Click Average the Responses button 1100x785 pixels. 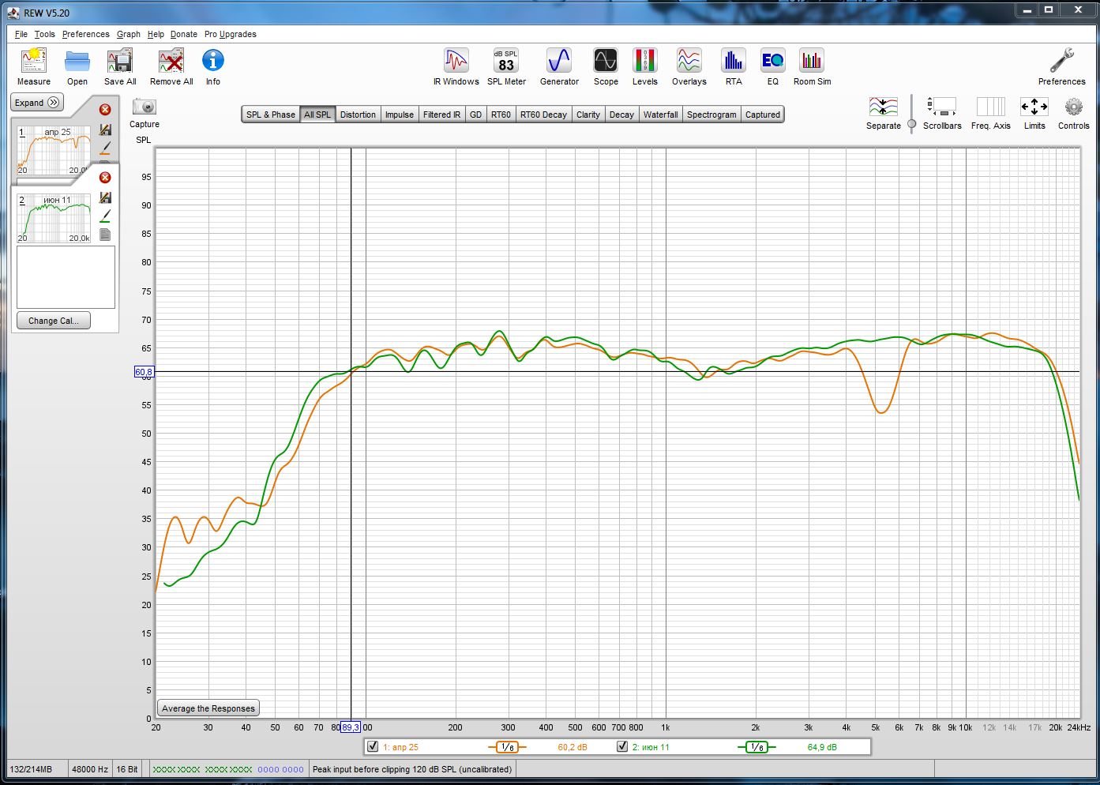[208, 708]
